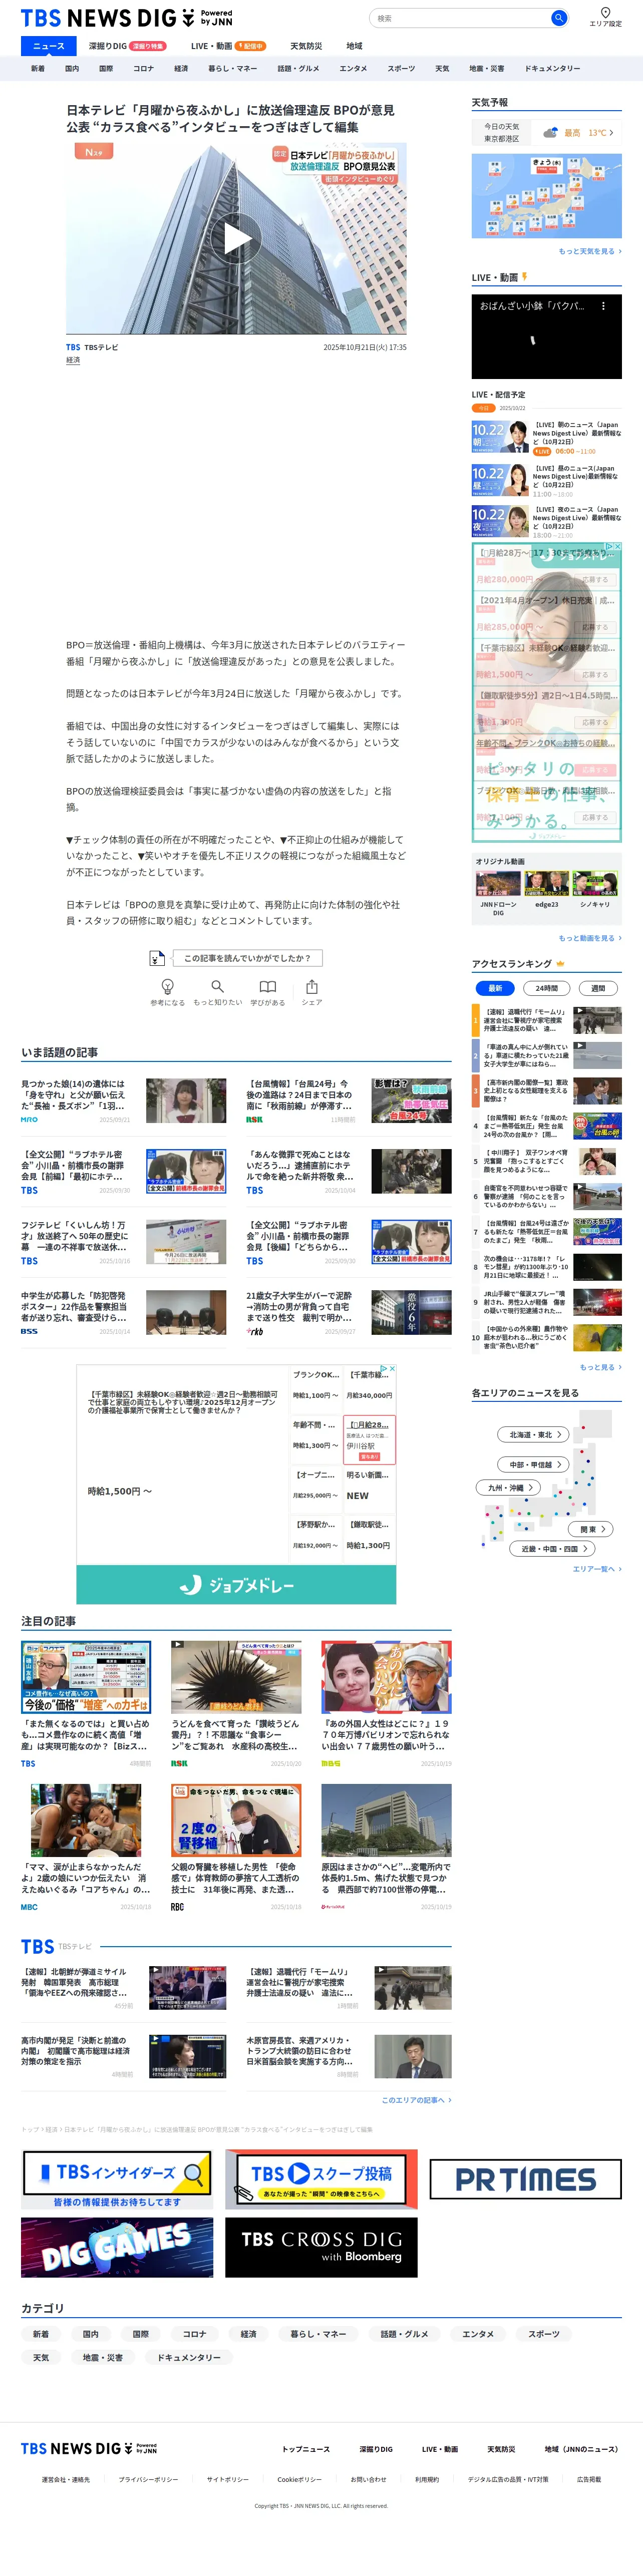Click the footer 深掘りDIG link
This screenshot has width=643, height=2576.
pos(376,2449)
